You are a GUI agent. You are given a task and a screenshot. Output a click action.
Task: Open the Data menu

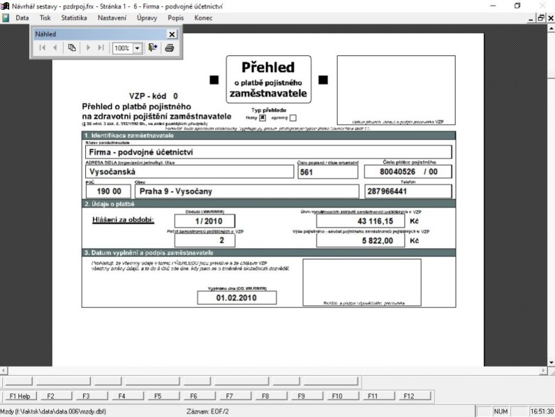pyautogui.click(x=22, y=18)
